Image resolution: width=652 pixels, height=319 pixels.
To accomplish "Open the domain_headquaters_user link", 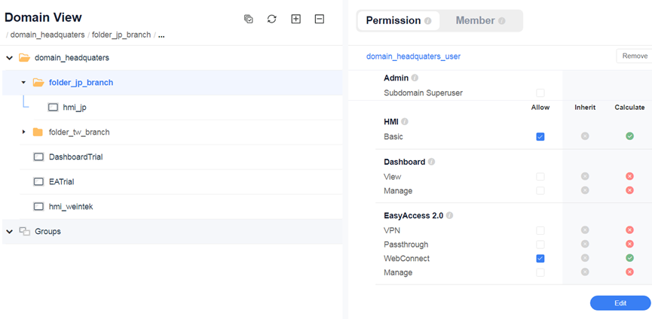I will click(x=413, y=56).
